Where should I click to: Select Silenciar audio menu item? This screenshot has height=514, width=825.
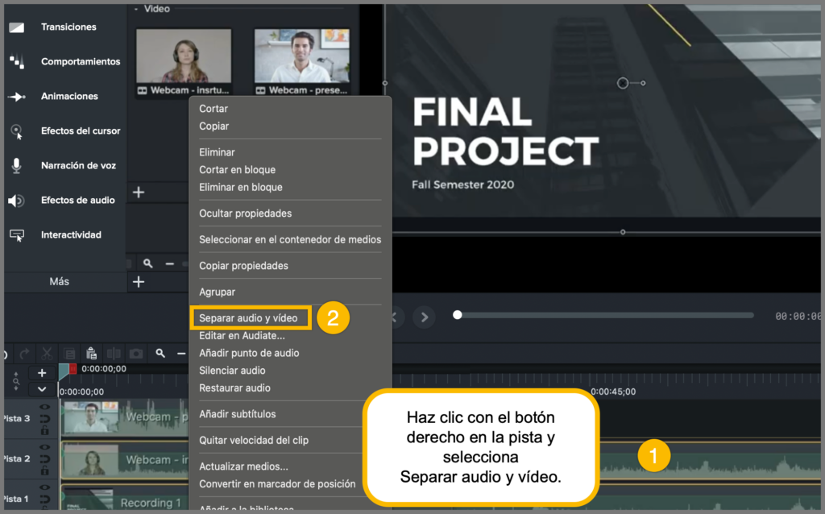coord(232,371)
